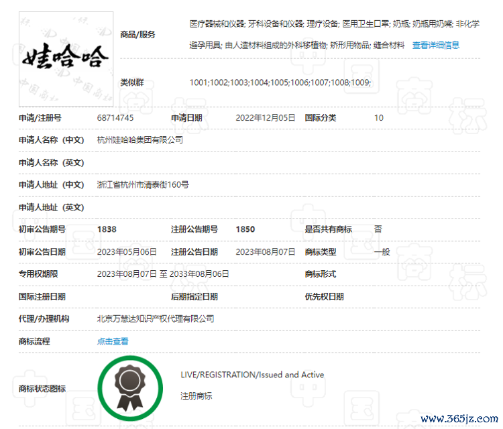The image size is (503, 429).
Task: Select the 后期指定日期 field label
Action: 194,296
